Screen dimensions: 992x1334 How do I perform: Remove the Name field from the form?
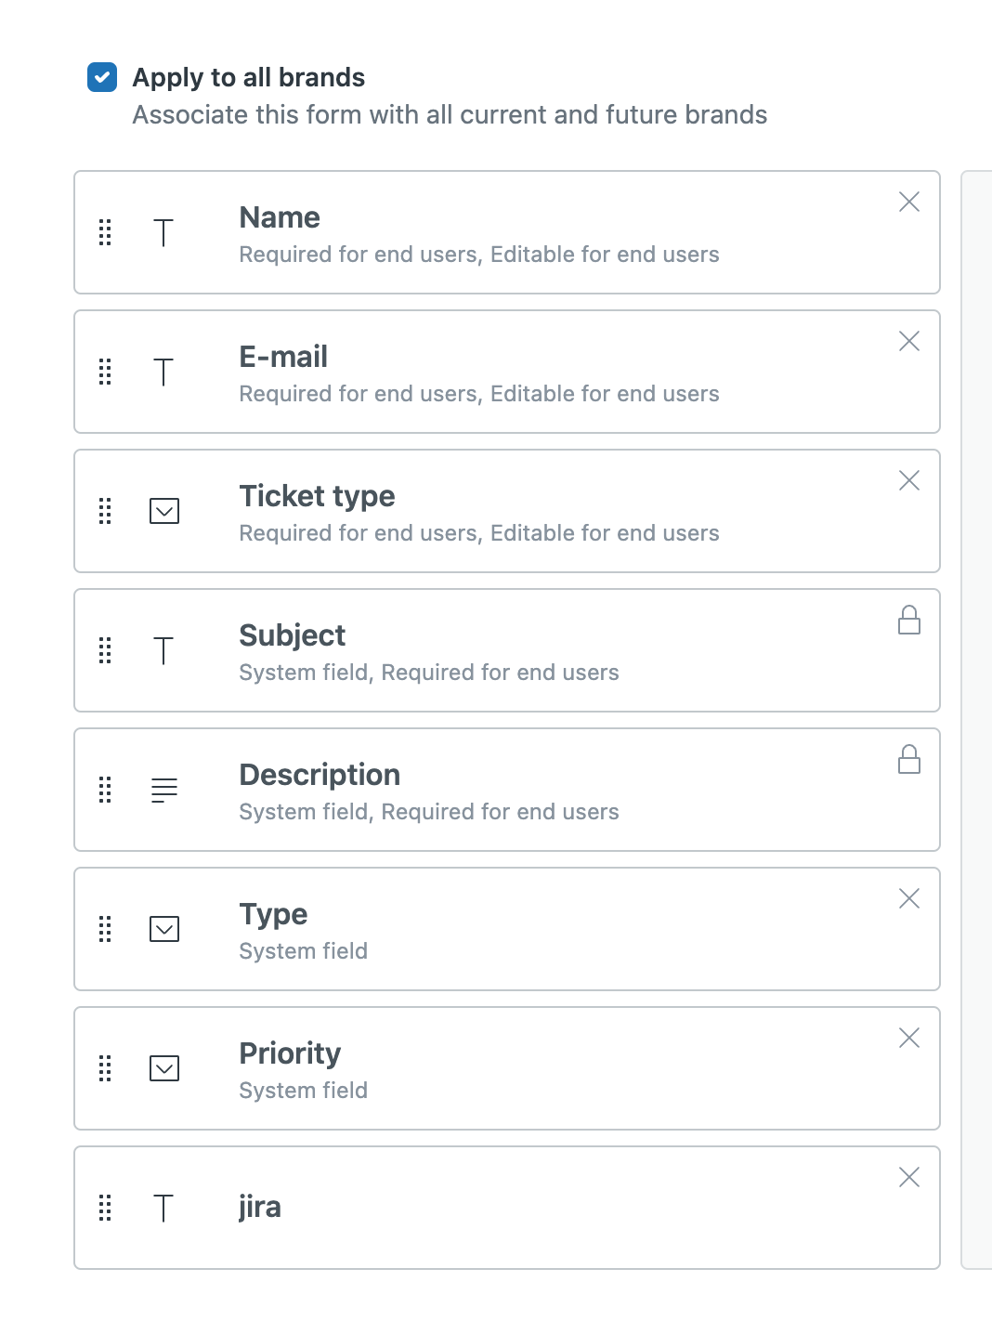[x=909, y=203]
